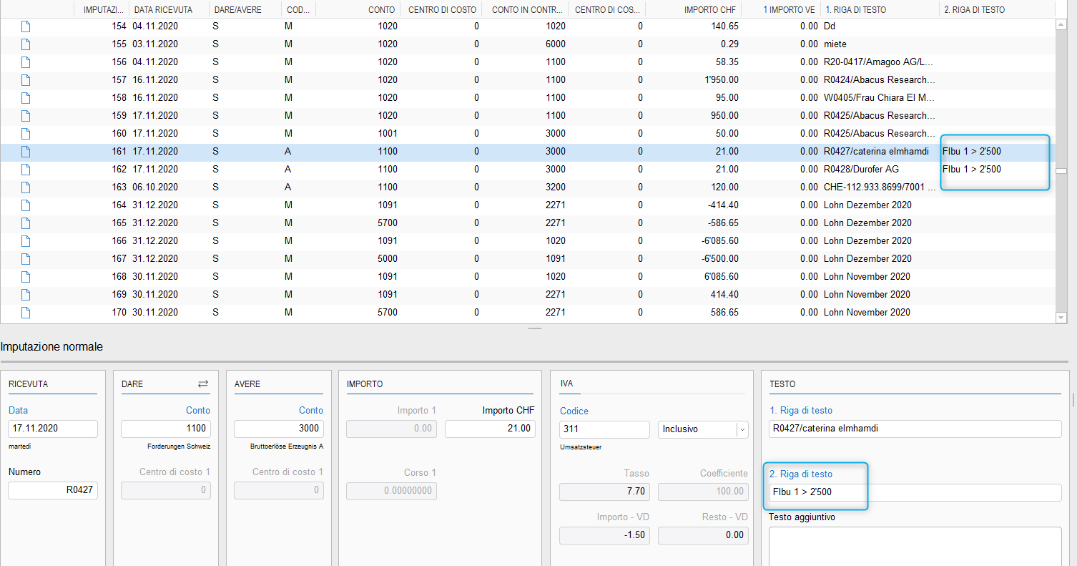Image resolution: width=1077 pixels, height=566 pixels.
Task: Click the document icon in row 169
Action: 26,294
